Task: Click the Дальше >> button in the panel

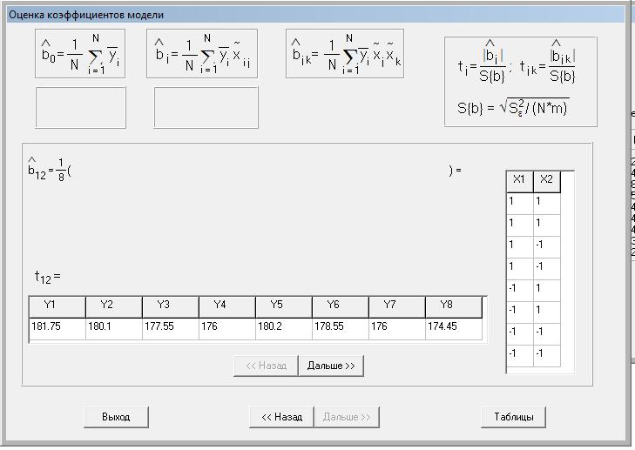Action: pyautogui.click(x=331, y=366)
